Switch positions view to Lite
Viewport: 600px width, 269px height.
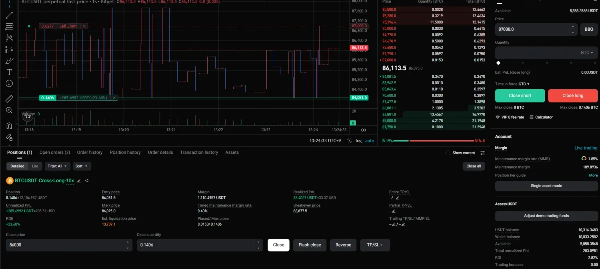35,166
